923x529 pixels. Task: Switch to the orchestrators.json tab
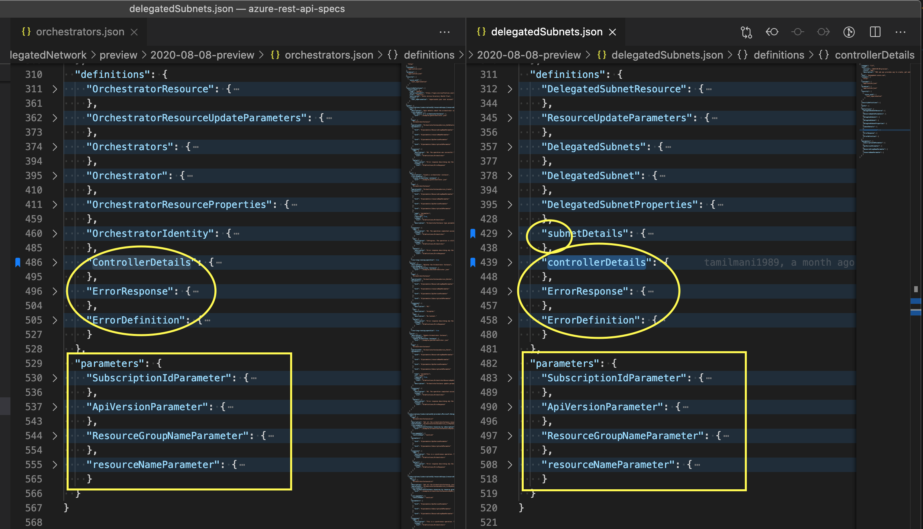coord(79,32)
